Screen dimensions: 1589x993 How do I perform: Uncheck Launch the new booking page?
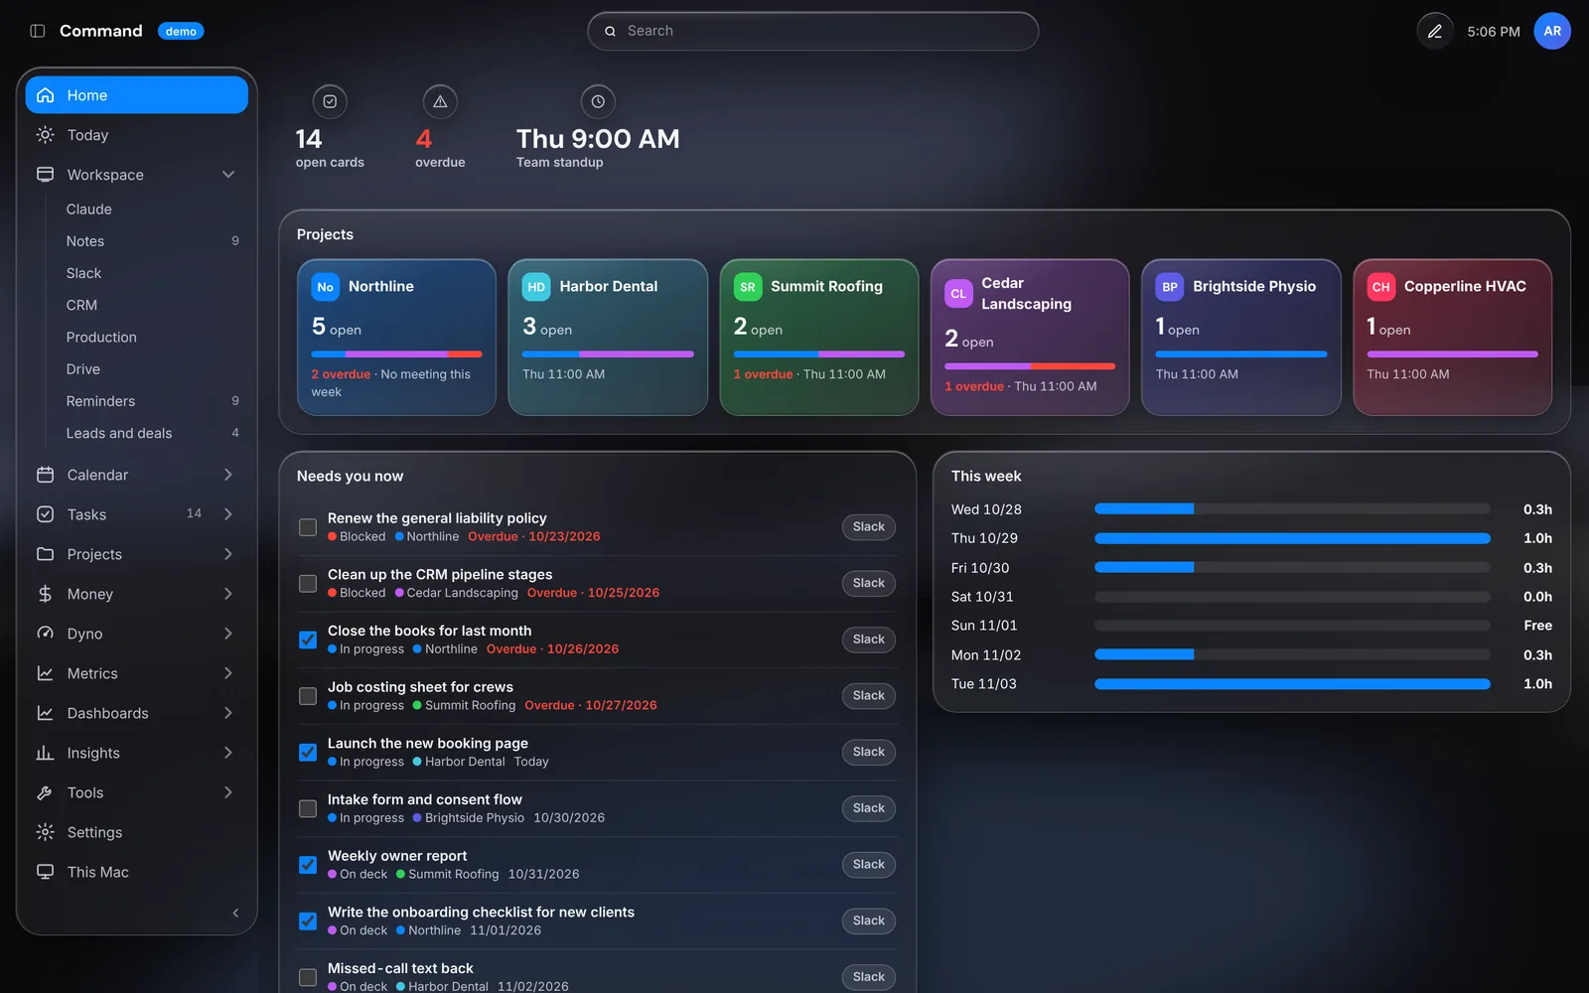(x=308, y=753)
